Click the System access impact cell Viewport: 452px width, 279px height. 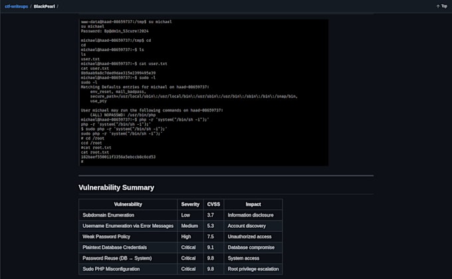point(253,258)
